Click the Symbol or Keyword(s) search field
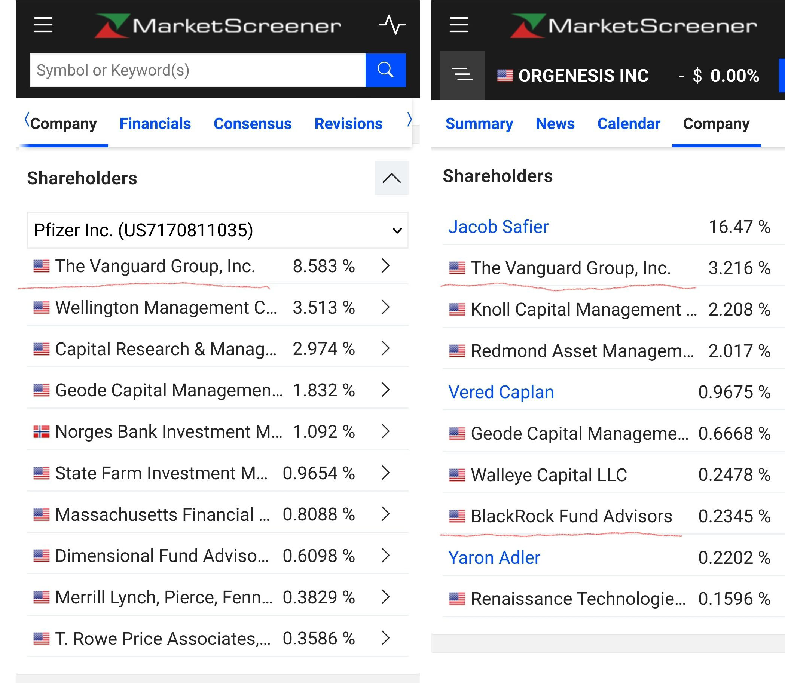Screen dimensions: 785x683 coord(198,70)
